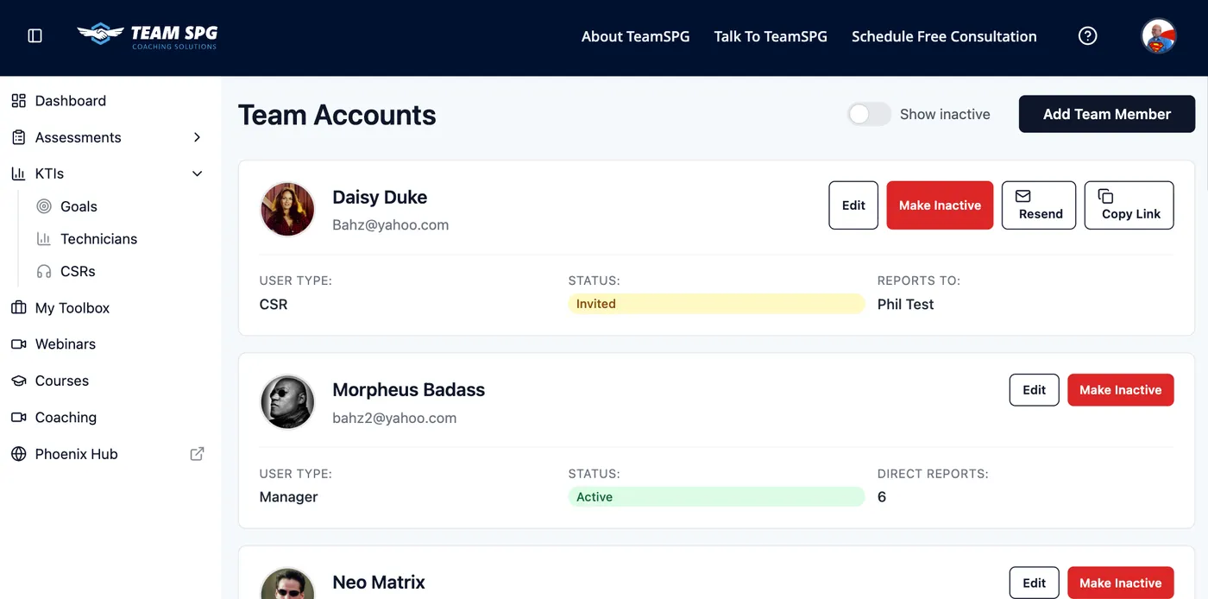Viewport: 1208px width, 599px height.
Task: Make Morpheus Badass inactive
Action: point(1121,390)
